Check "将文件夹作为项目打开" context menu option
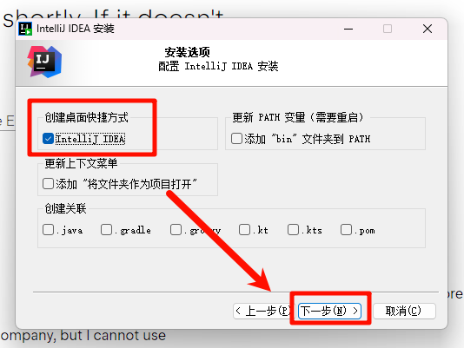Image resolution: width=464 pixels, height=348 pixels. click(x=48, y=184)
